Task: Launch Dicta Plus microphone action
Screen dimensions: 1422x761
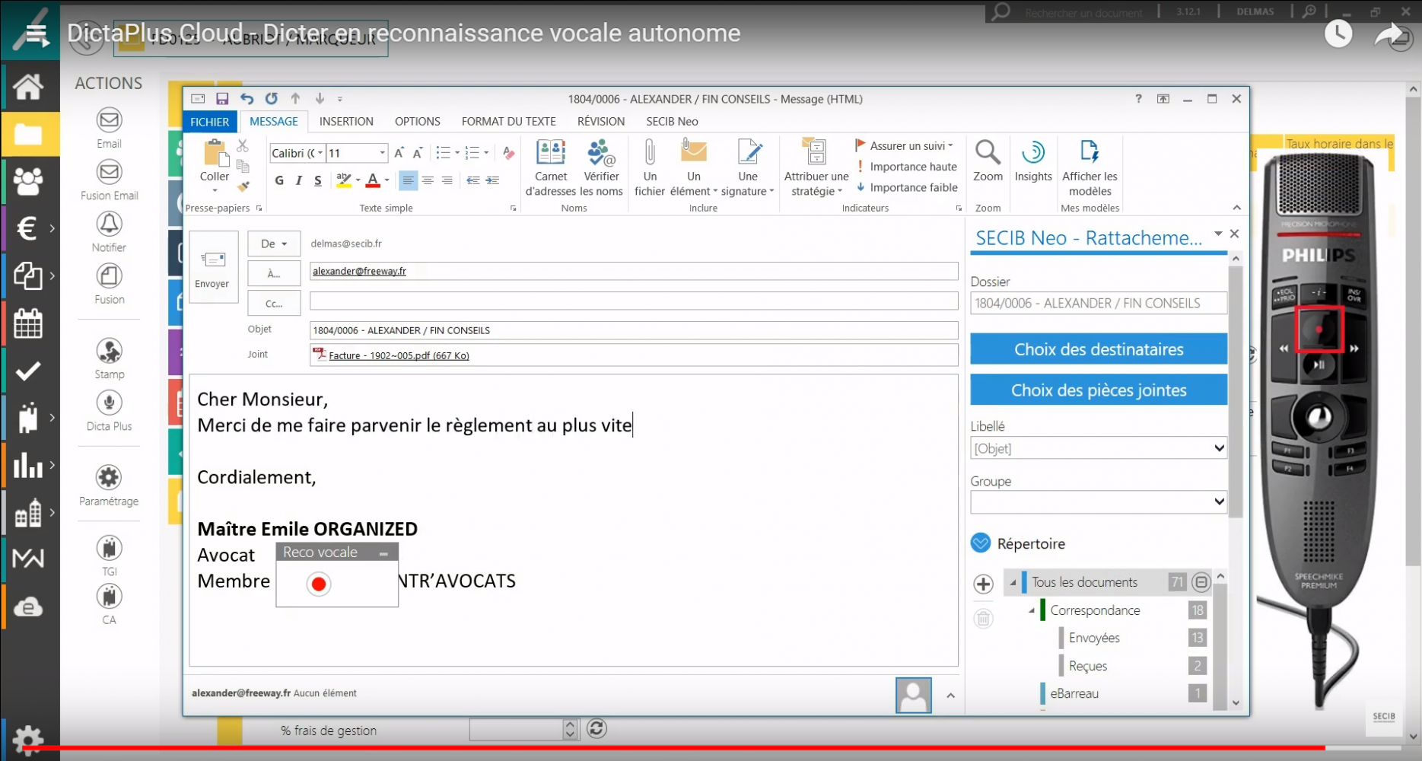Action: point(109,403)
